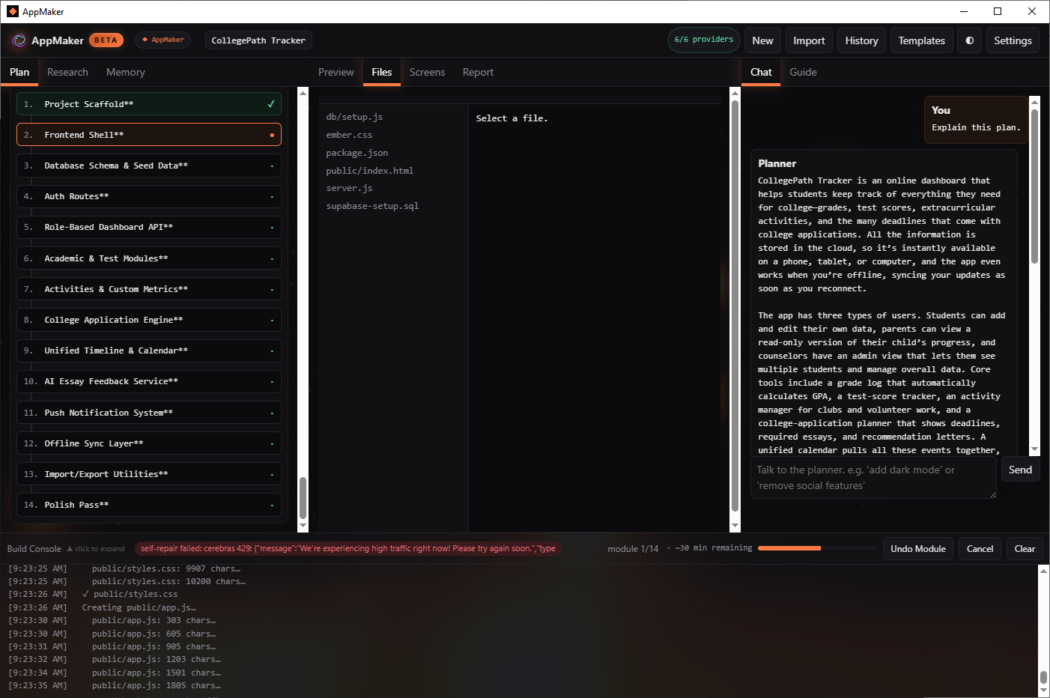Click the Import button
This screenshot has width=1050, height=698.
click(809, 40)
